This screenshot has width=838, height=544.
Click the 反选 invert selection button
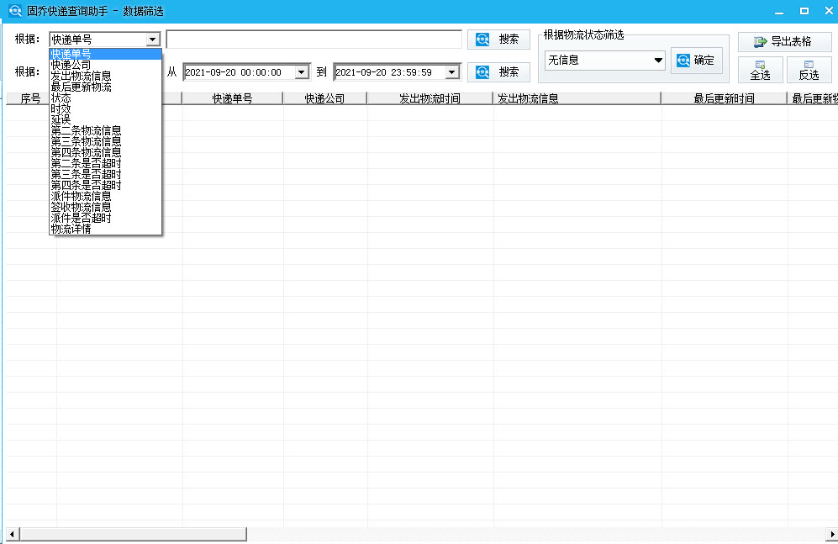[x=809, y=70]
